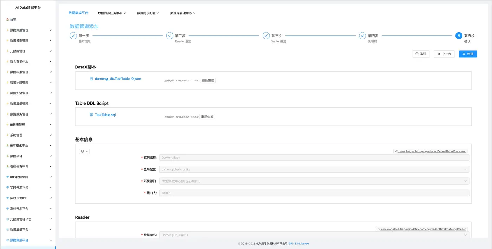
Task: Click the diamond icon beside 离线开发平台
Action: pos(7,209)
